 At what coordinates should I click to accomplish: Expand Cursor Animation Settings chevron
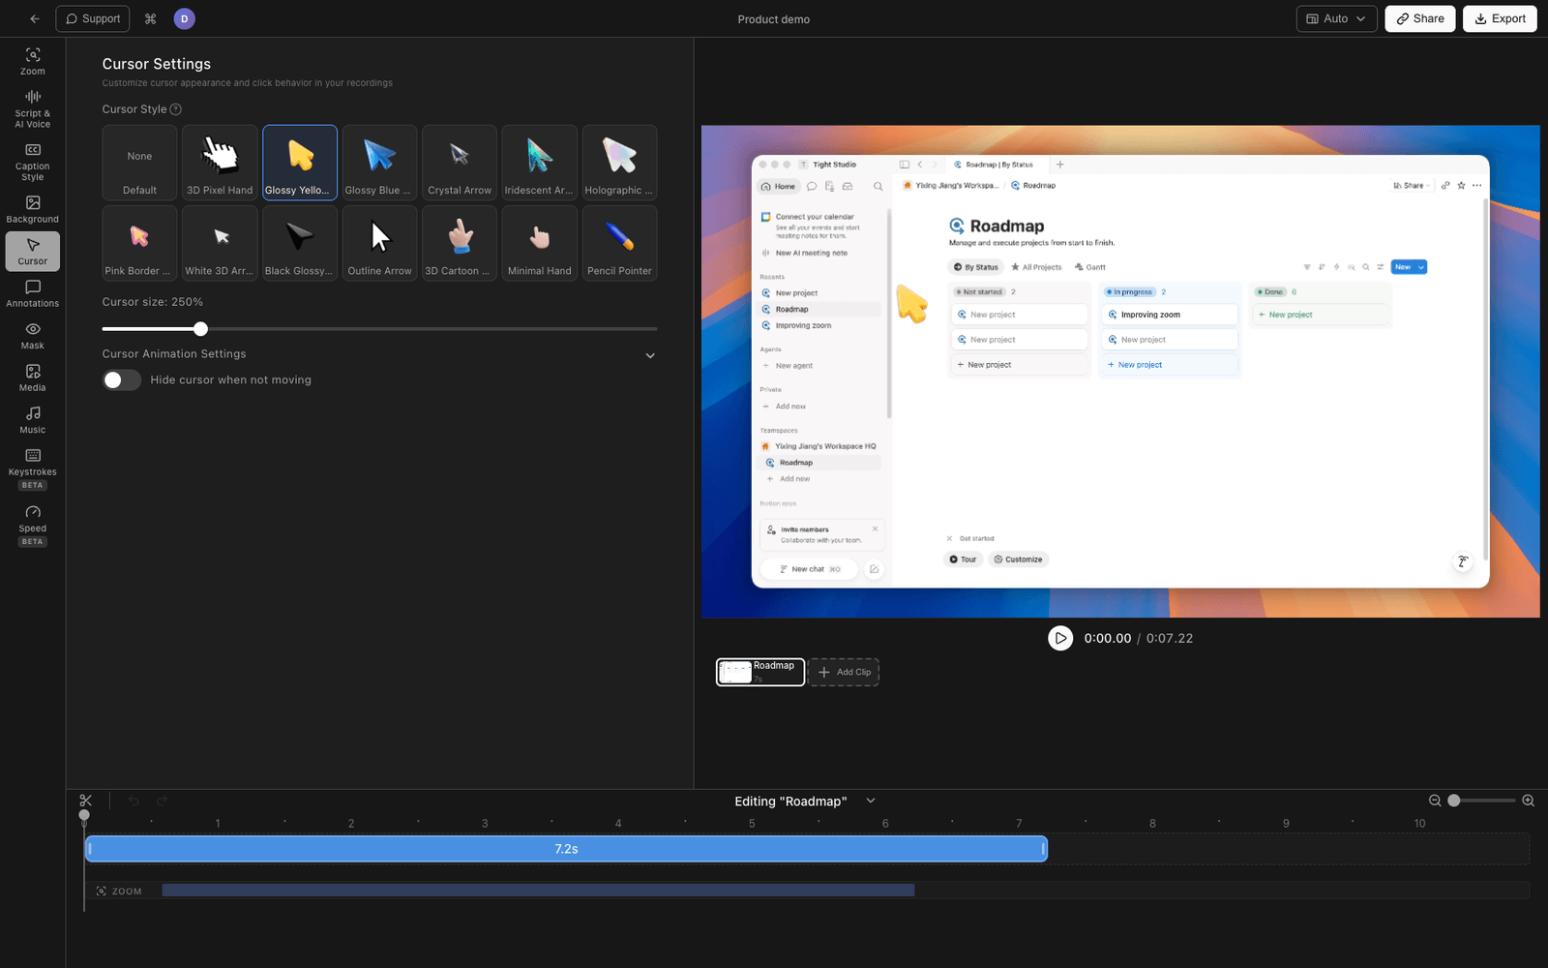click(650, 355)
